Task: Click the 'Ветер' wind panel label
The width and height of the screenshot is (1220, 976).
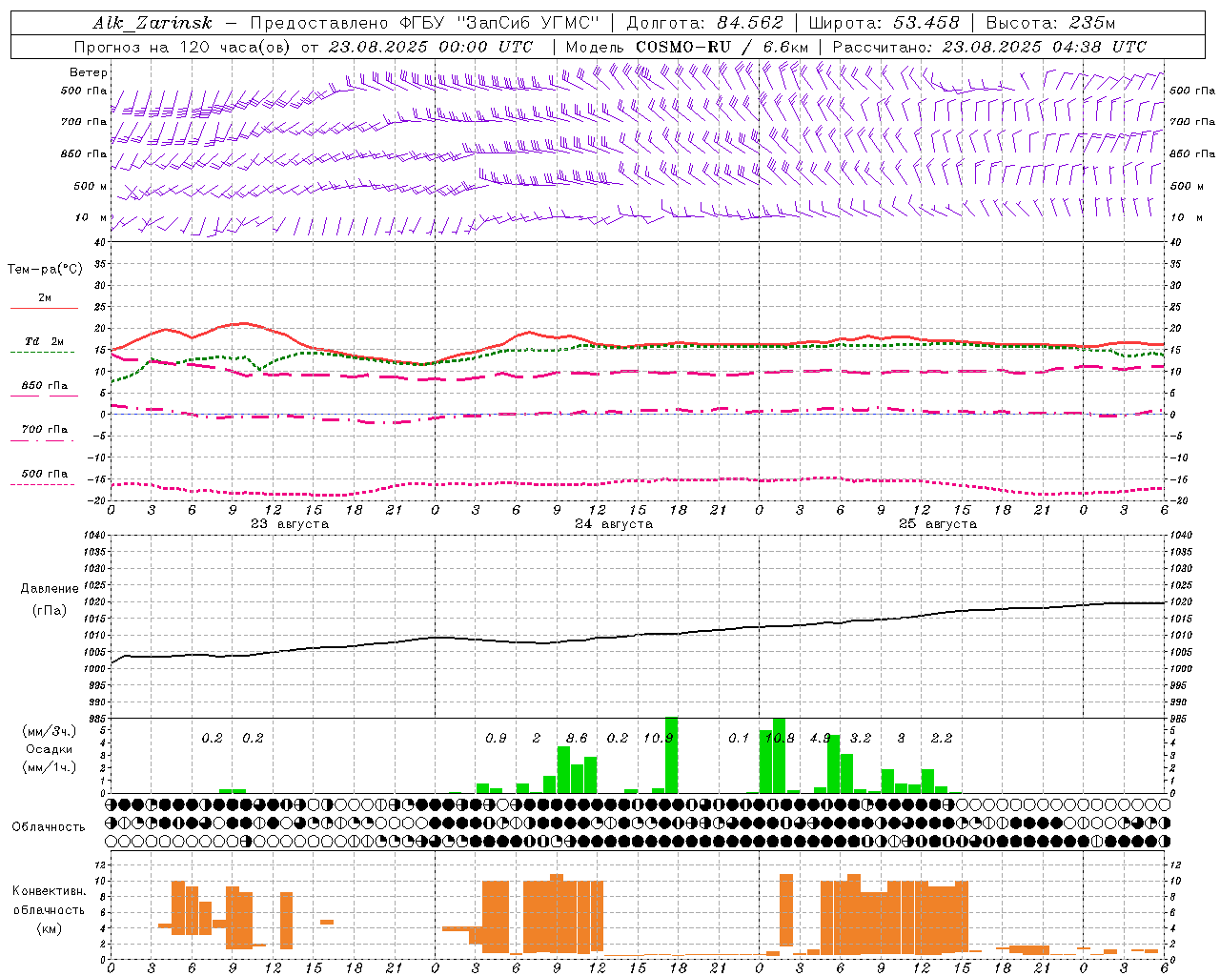Action: (x=89, y=72)
